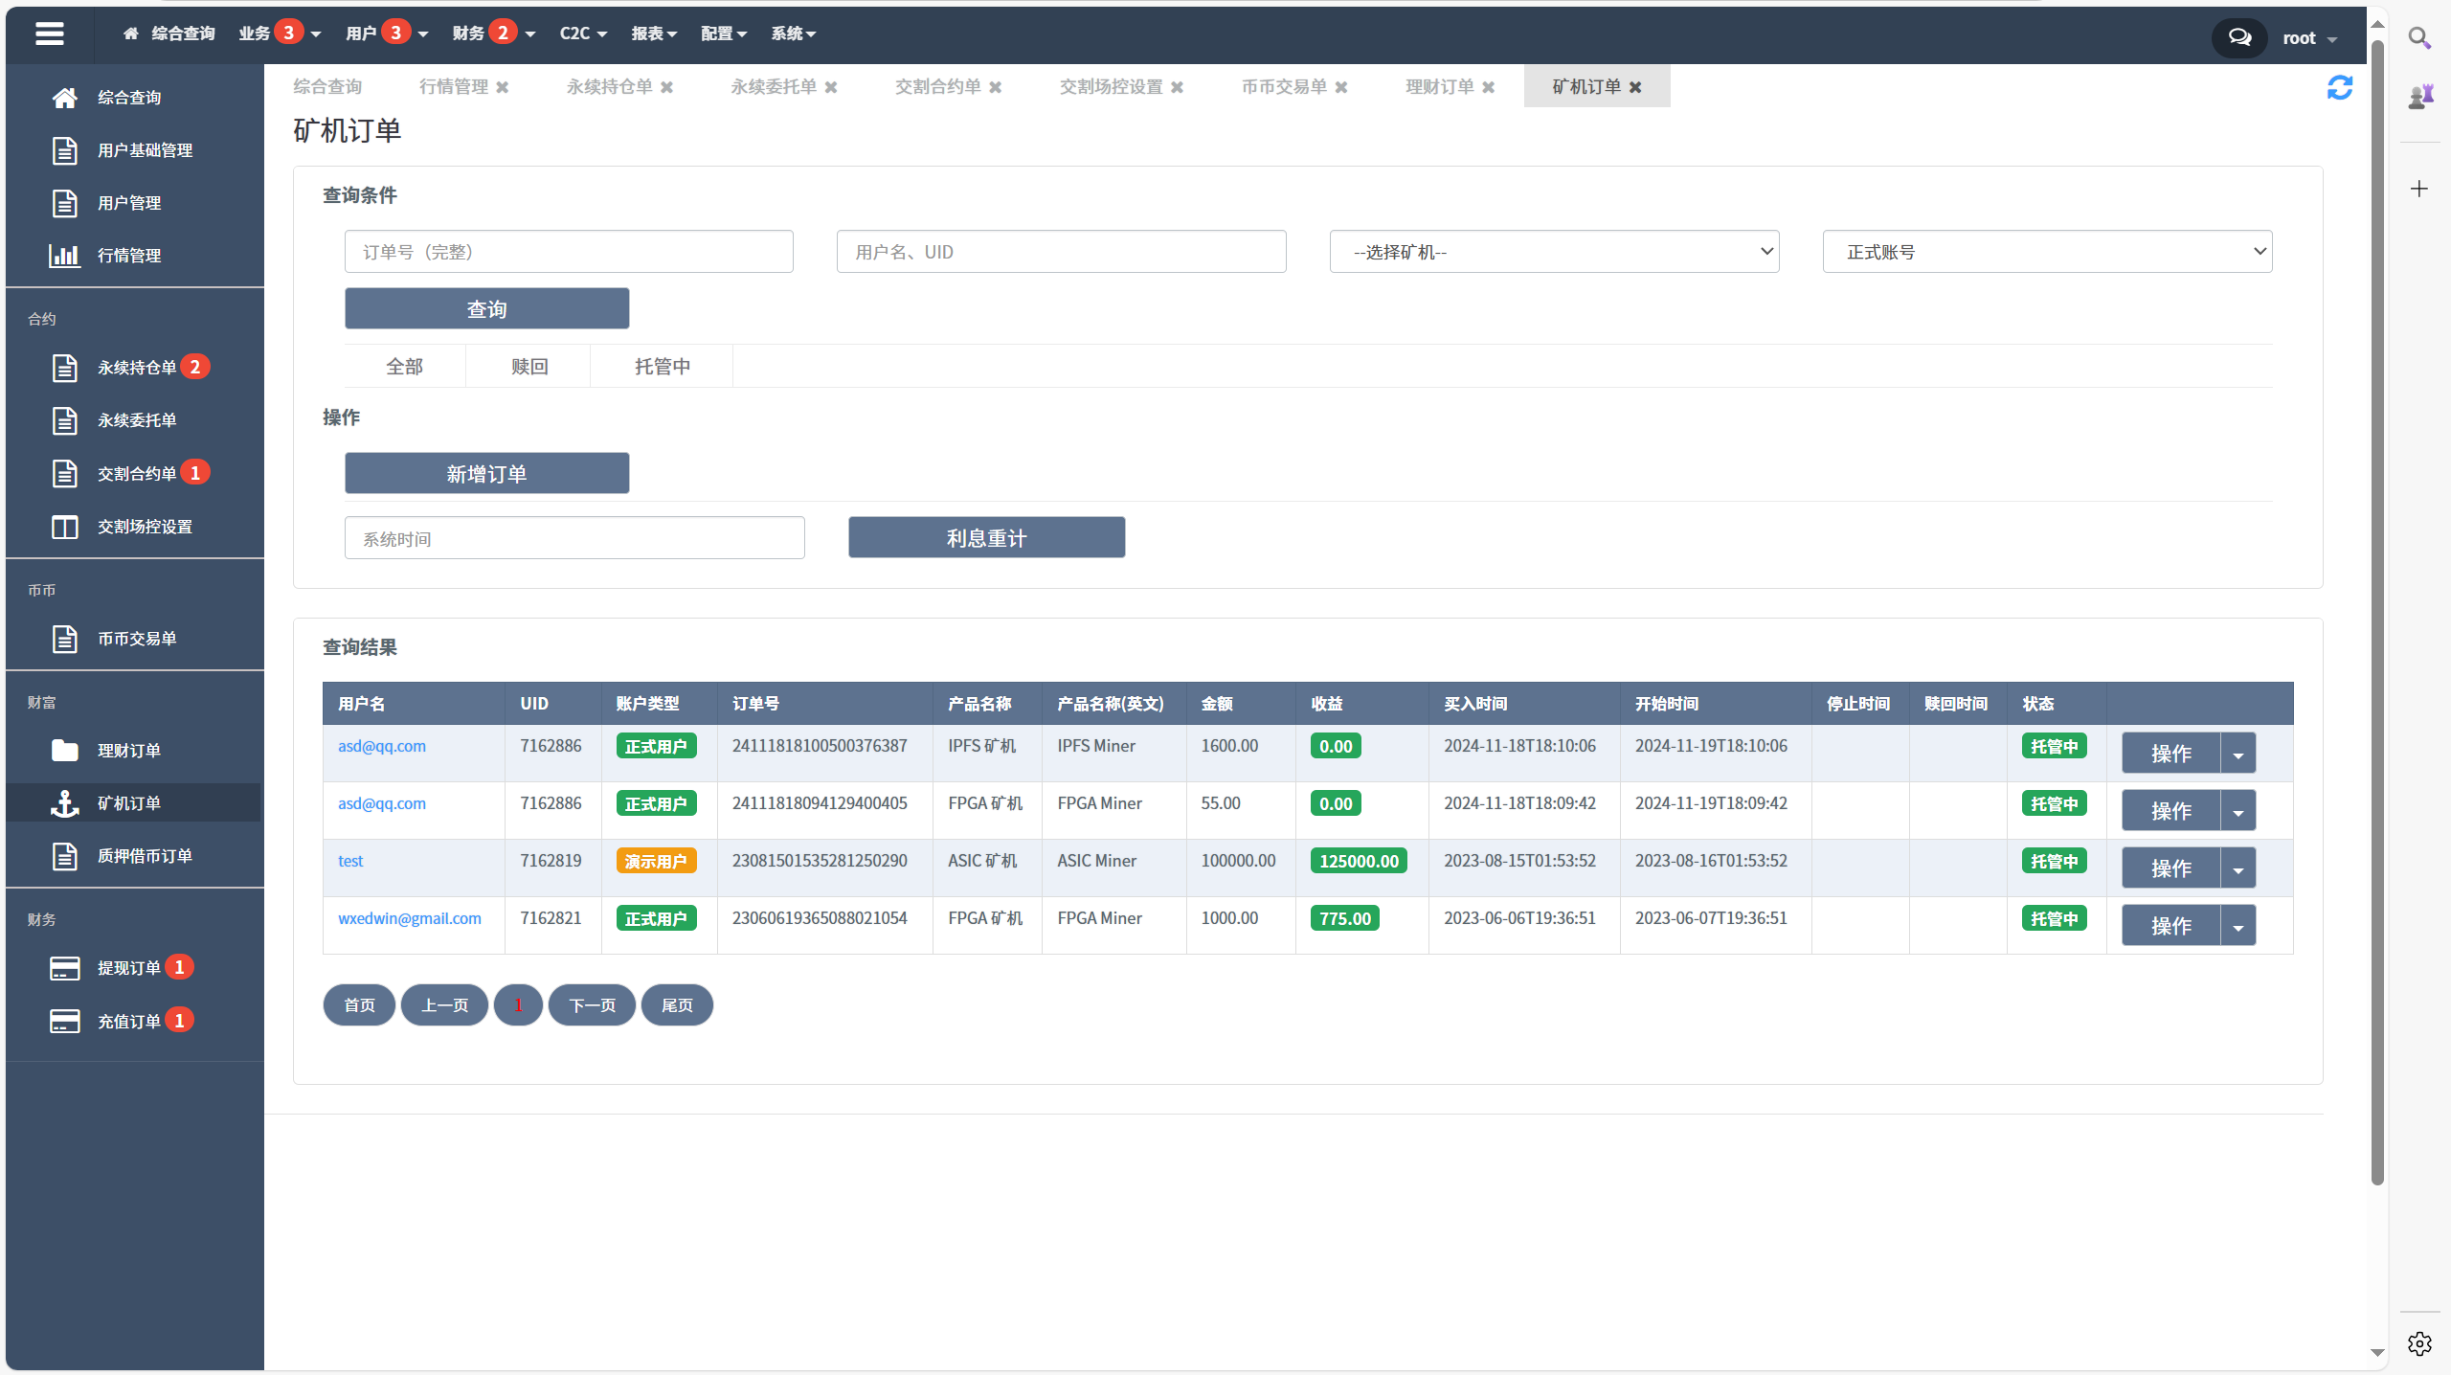Click the refresh icon top right
The image size is (2451, 1375).
tap(2340, 87)
